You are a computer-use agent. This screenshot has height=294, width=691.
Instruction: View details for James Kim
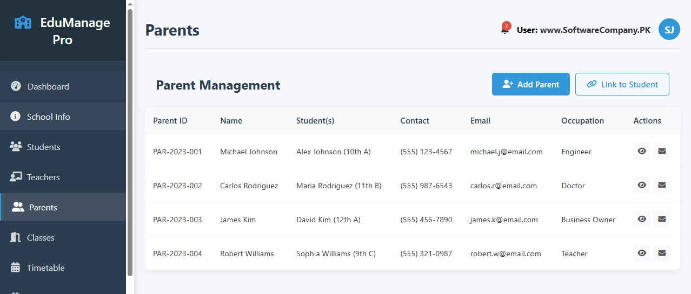pyautogui.click(x=642, y=219)
